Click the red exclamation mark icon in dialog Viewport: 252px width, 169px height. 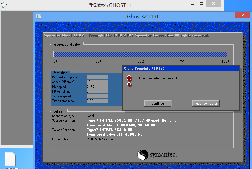(x=129, y=81)
